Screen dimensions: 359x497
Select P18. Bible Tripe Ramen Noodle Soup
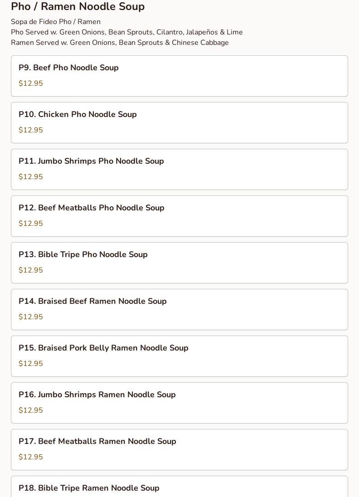tap(179, 487)
